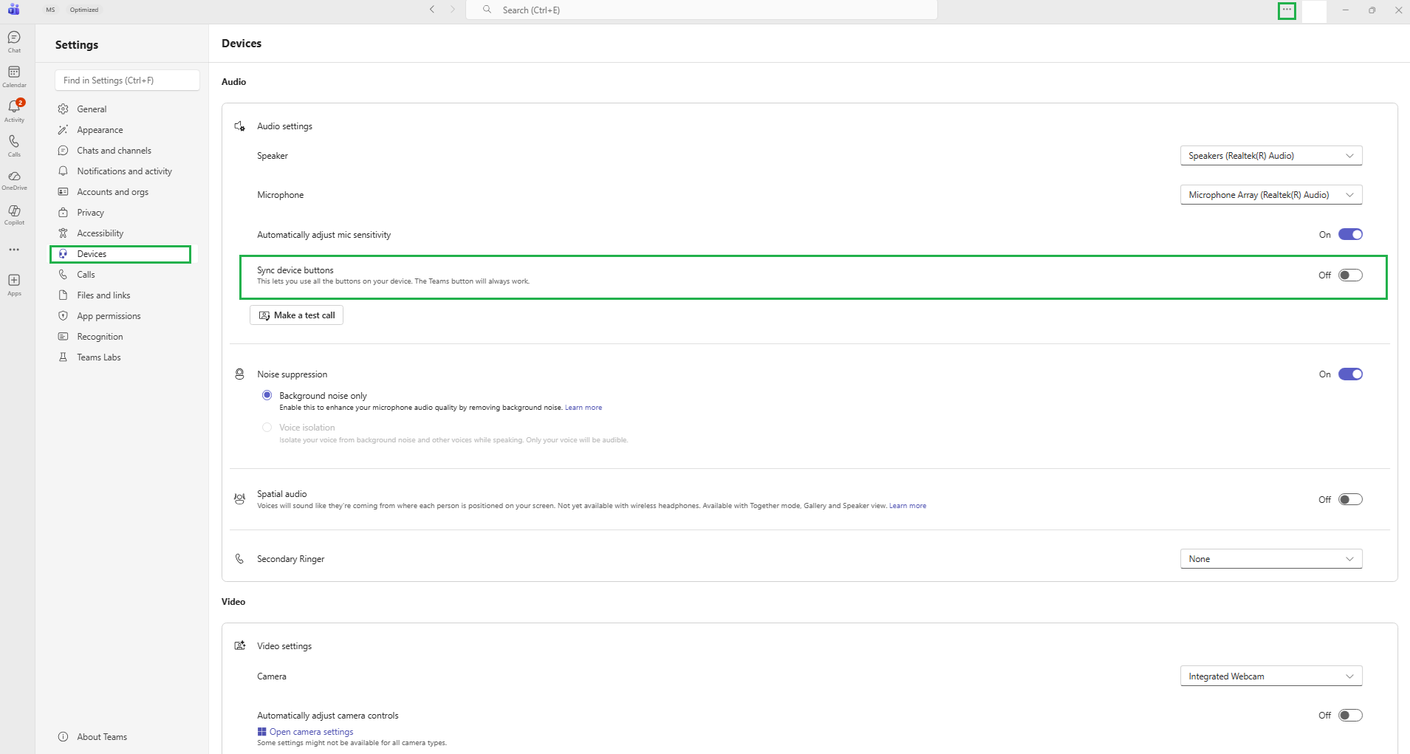Open Appearance settings
This screenshot has width=1410, height=754.
[x=124, y=130]
